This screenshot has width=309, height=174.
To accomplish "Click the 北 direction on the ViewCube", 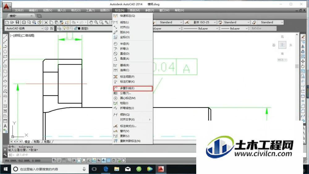I will coord(282,37).
